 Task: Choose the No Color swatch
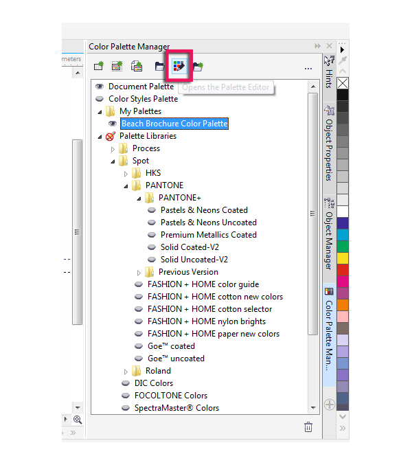point(343,83)
